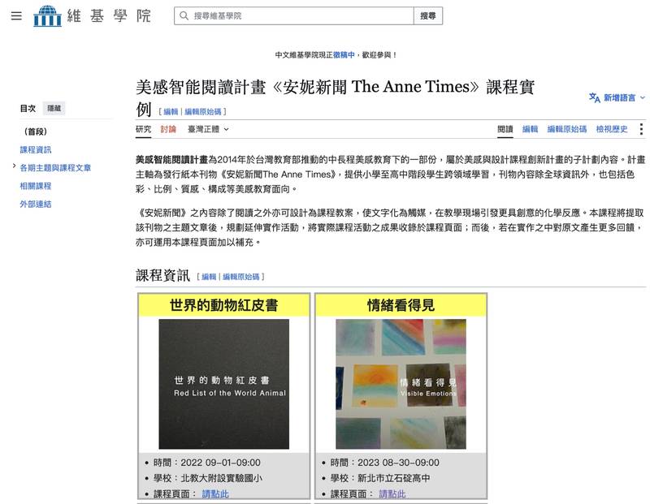Click the school text 新北市立石碇高中

pyautogui.click(x=394, y=478)
